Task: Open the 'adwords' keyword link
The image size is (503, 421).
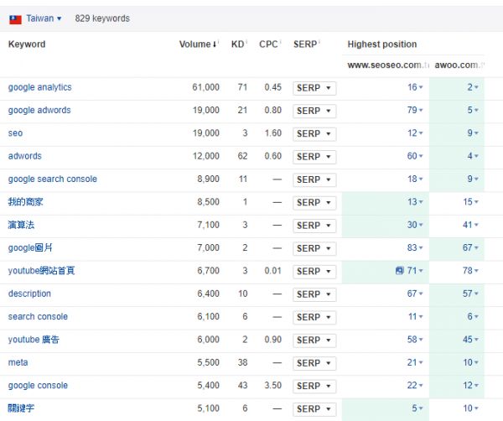Action: pyautogui.click(x=24, y=156)
